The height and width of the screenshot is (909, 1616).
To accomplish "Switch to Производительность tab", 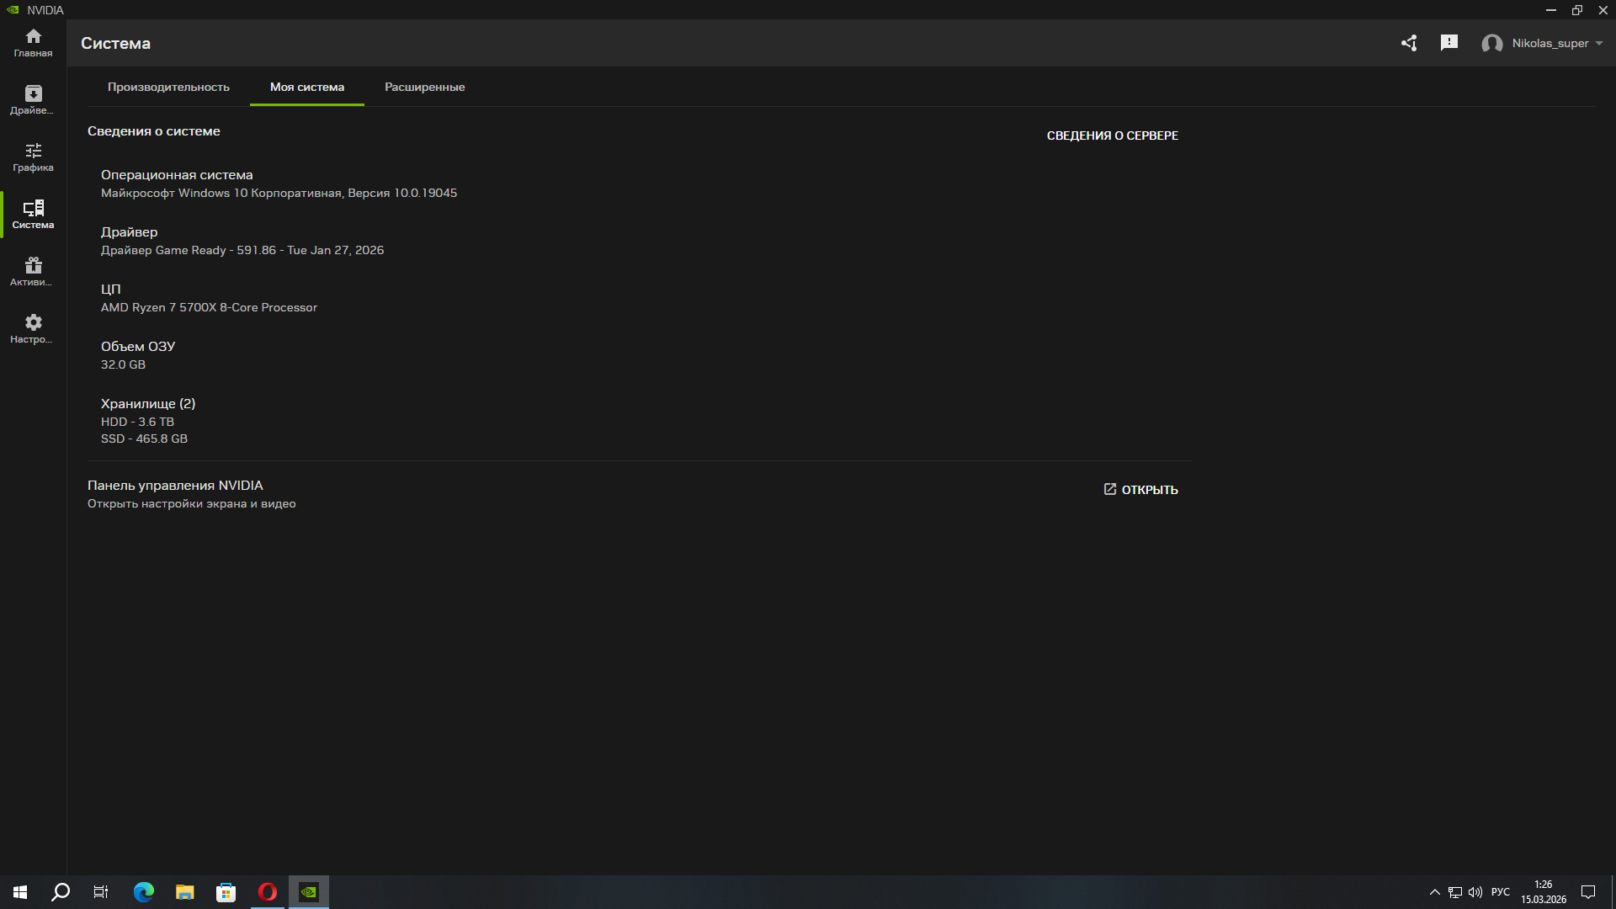I will [168, 87].
